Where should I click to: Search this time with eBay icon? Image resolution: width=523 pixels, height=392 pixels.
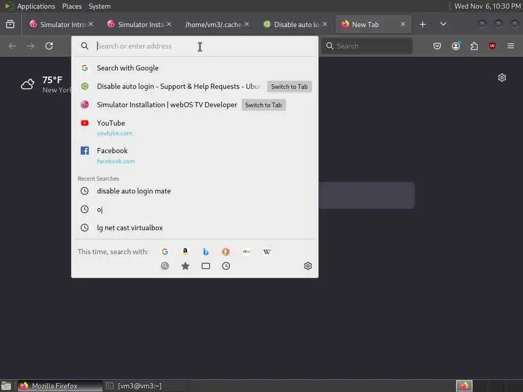[x=247, y=252]
